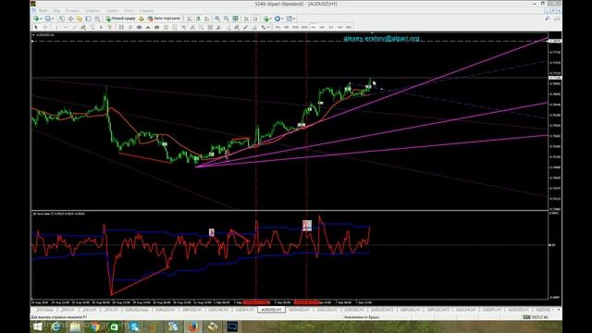Switch timeframe to M15
The height and width of the screenshot is (333, 592).
pos(295,27)
